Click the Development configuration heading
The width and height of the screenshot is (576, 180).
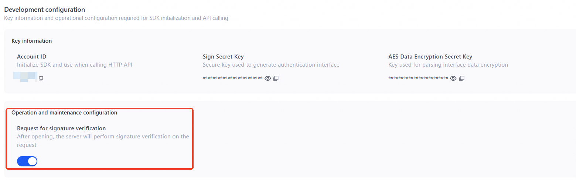tap(44, 10)
